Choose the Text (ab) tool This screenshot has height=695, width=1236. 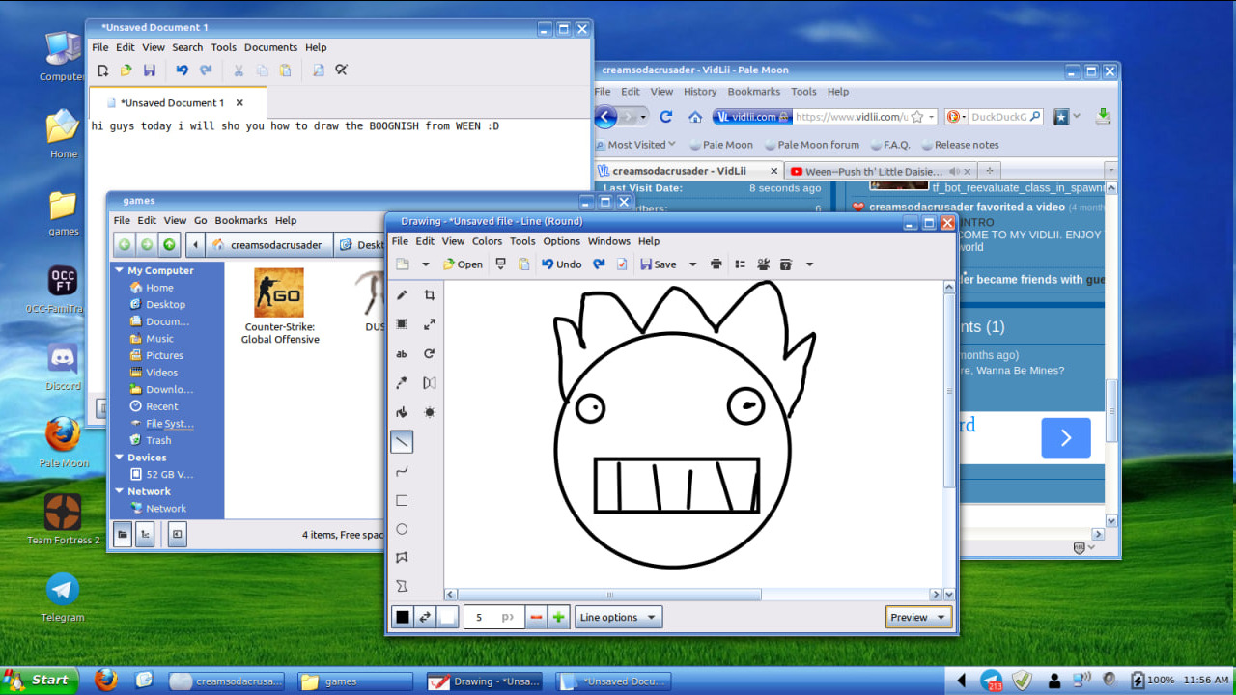pyautogui.click(x=402, y=354)
